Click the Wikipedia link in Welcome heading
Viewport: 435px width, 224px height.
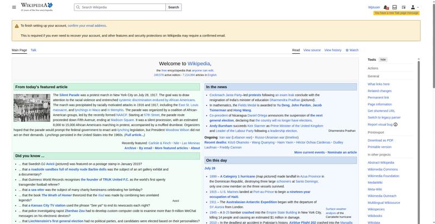[x=198, y=64]
